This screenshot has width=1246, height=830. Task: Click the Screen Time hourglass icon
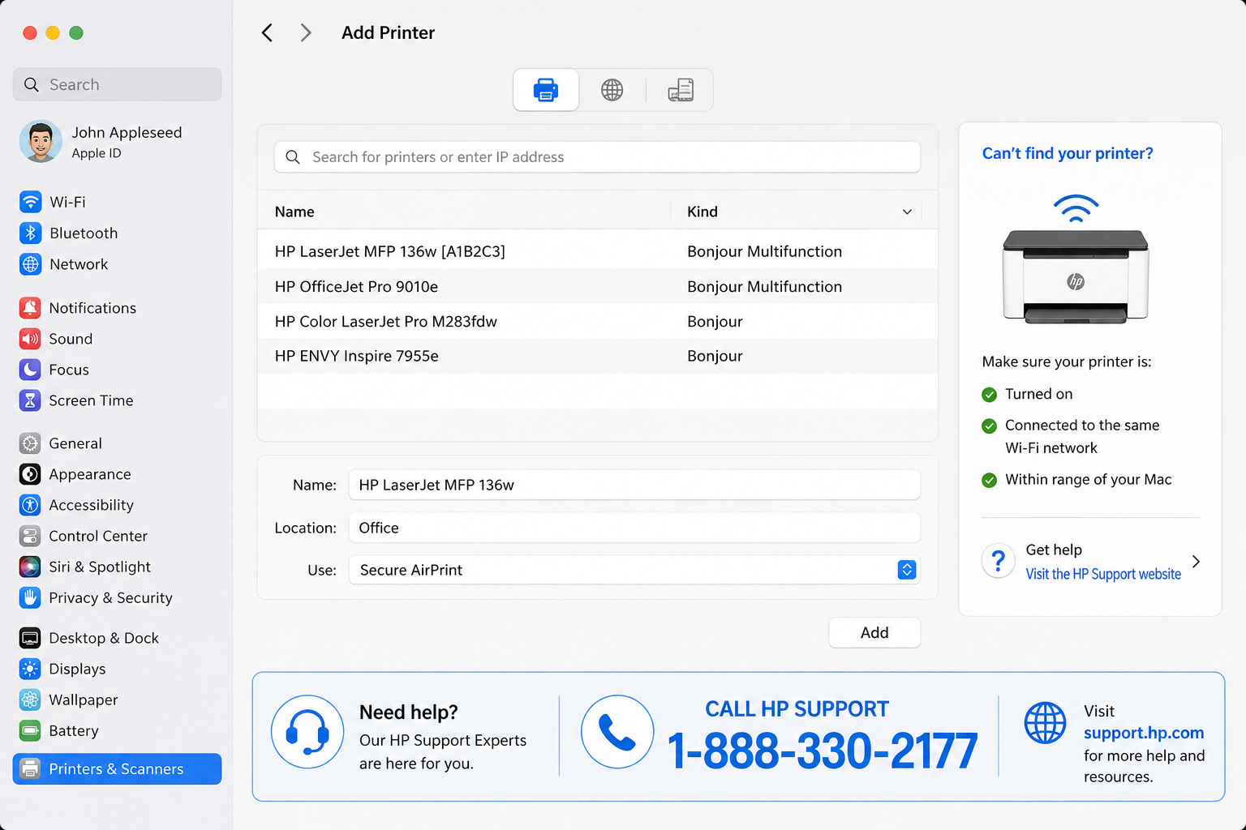click(30, 400)
